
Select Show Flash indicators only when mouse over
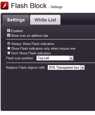coord(9,48)
